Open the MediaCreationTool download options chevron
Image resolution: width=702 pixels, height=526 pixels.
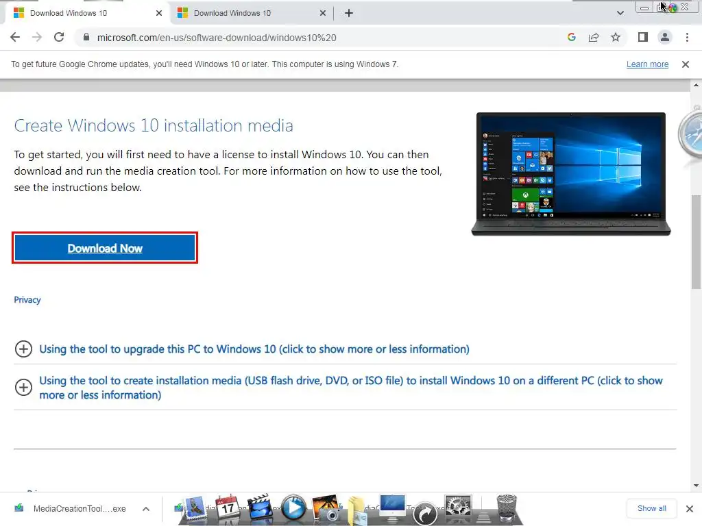[146, 509]
